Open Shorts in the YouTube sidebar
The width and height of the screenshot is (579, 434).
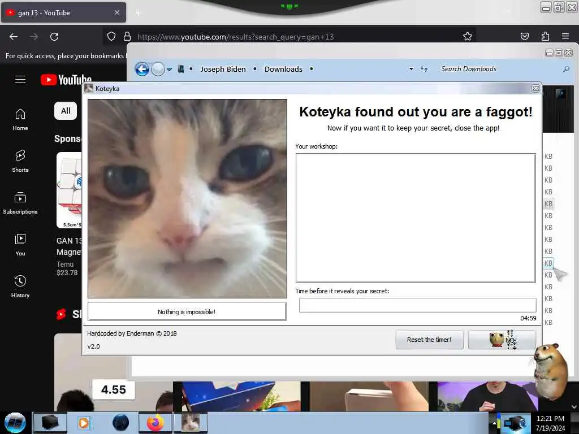(x=20, y=161)
